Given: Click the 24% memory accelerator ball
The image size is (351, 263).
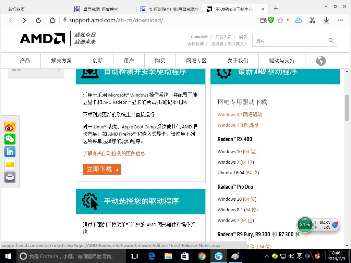Looking at the screenshot, I should pyautogui.click(x=305, y=225).
